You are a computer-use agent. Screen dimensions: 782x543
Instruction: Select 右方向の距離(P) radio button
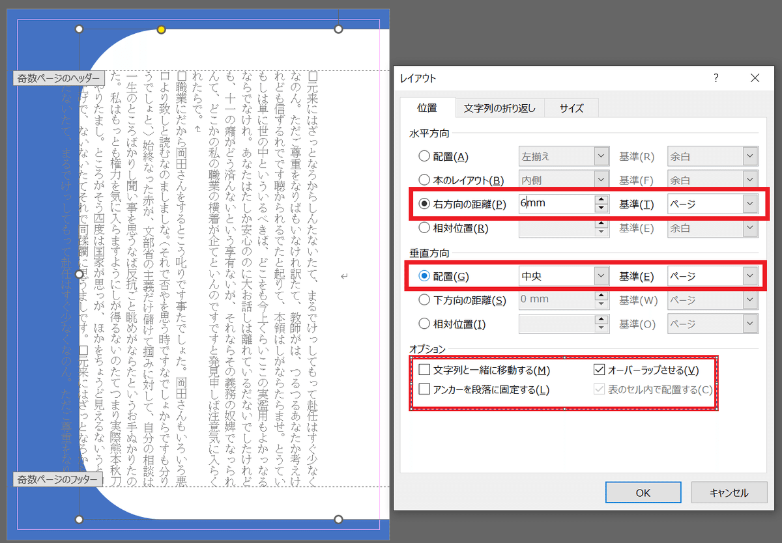424,204
